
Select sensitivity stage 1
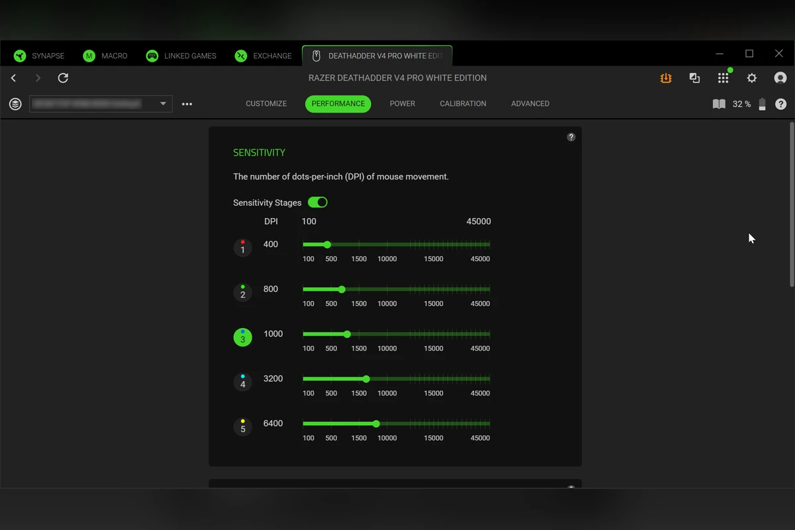(242, 248)
